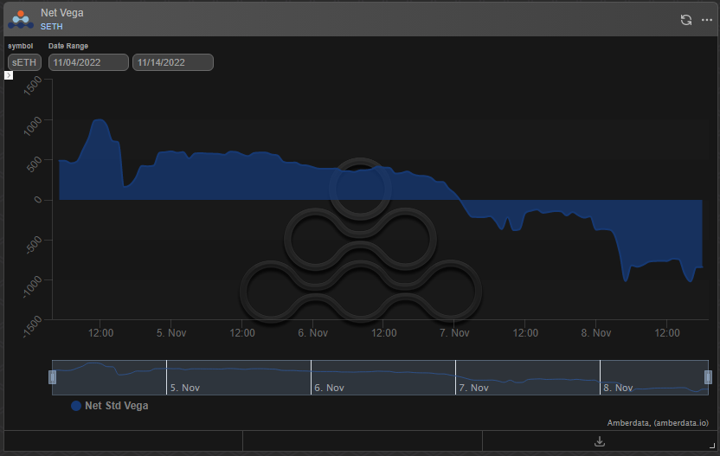Click the 6. Nov segment in navigator
The height and width of the screenshot is (456, 720).
(383, 377)
